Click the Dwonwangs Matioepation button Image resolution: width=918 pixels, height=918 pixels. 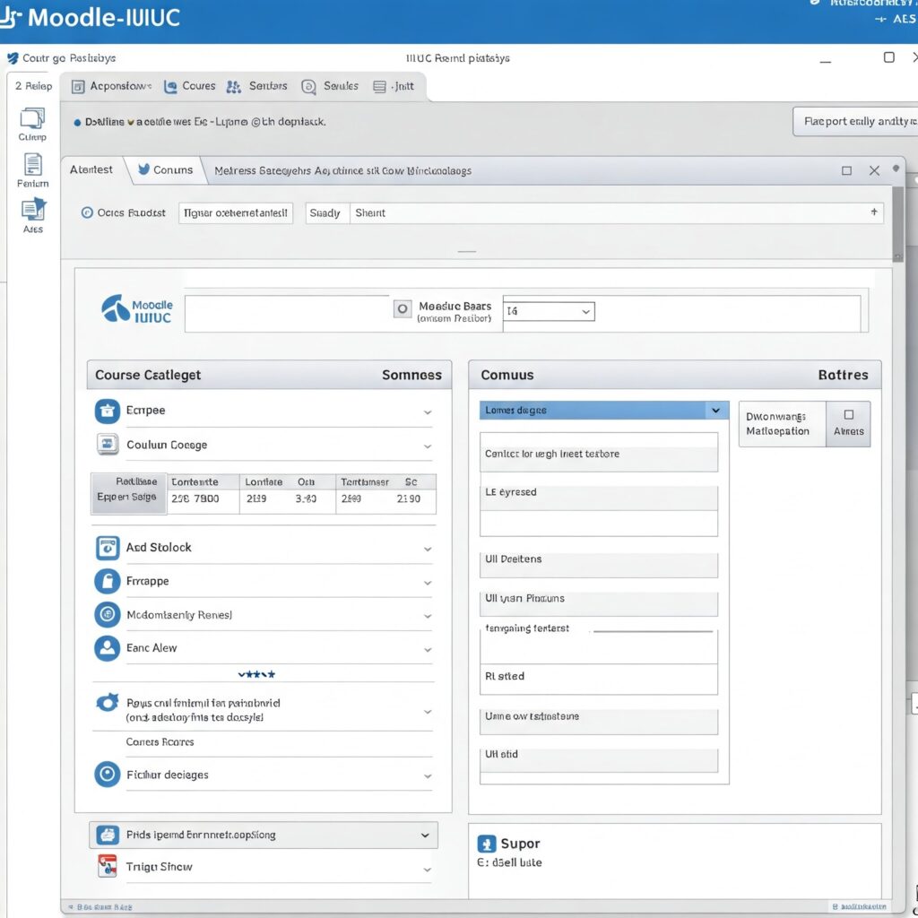point(782,424)
